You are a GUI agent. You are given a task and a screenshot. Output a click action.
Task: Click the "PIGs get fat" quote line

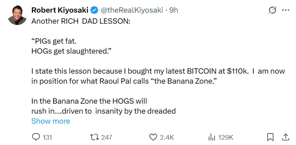click(x=56, y=43)
